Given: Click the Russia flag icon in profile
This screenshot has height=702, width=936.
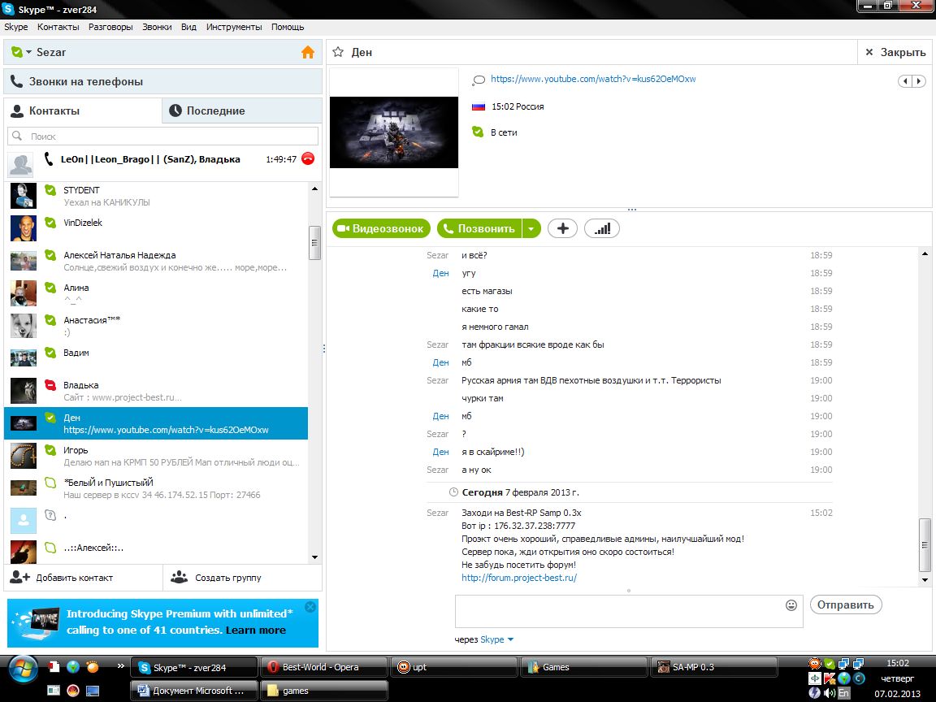Looking at the screenshot, I should (478, 107).
